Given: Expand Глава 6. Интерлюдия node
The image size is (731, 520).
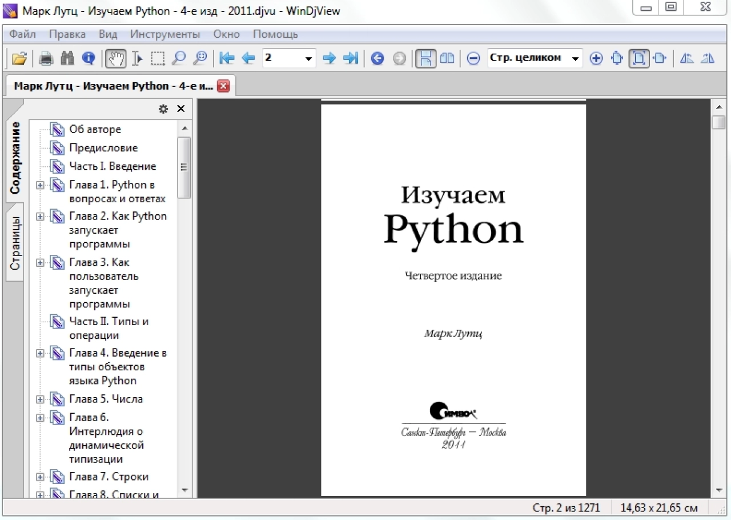Looking at the screenshot, I should click(40, 418).
